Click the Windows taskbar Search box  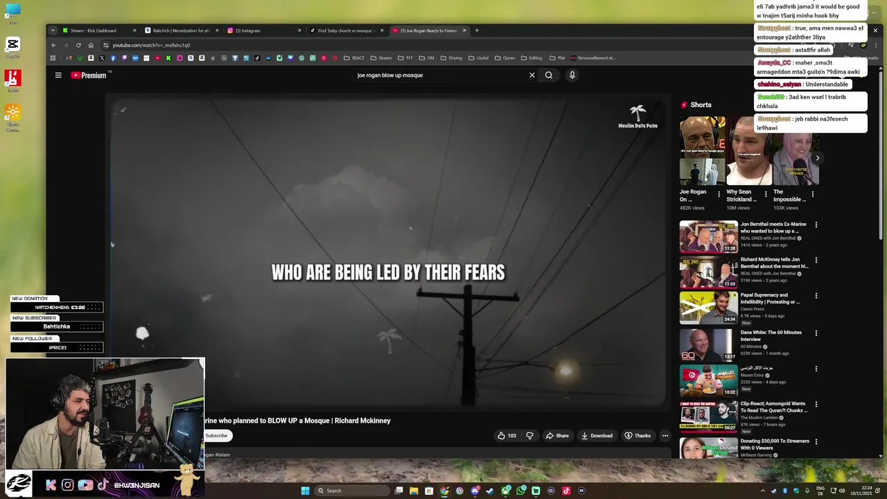click(x=353, y=491)
